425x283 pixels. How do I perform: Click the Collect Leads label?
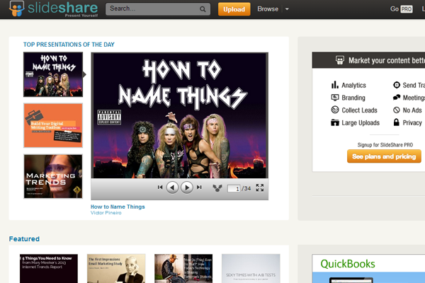click(359, 110)
